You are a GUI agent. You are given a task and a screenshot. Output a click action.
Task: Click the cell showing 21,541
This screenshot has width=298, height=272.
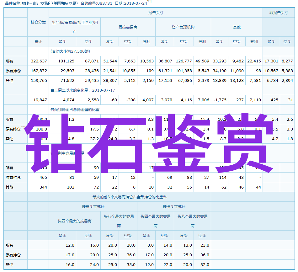(110, 71)
